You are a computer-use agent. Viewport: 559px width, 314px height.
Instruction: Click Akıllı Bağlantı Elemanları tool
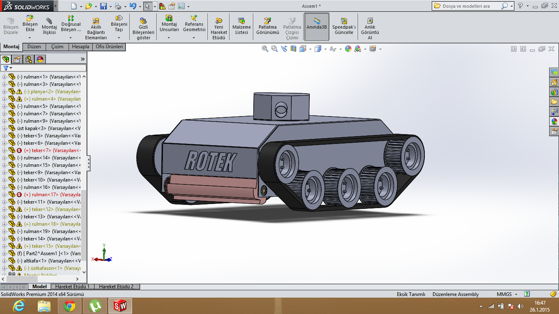coord(95,29)
